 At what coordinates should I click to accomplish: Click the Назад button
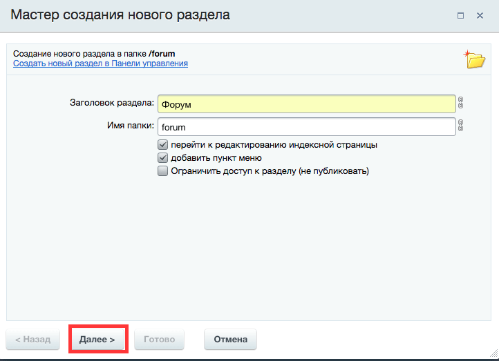tap(32, 340)
